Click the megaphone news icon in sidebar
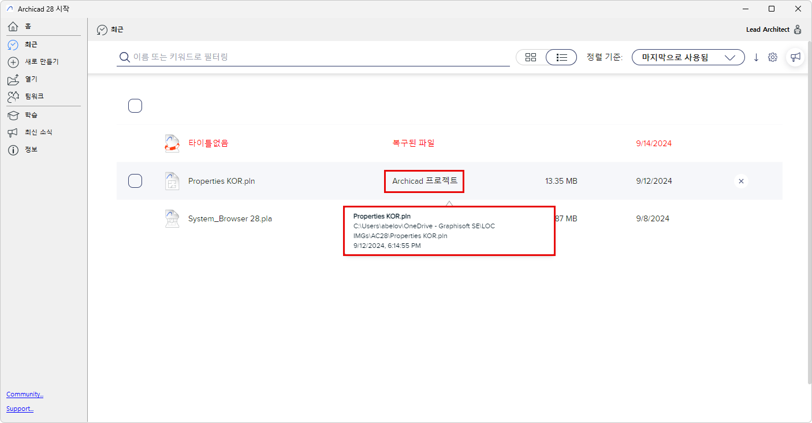 (13, 132)
